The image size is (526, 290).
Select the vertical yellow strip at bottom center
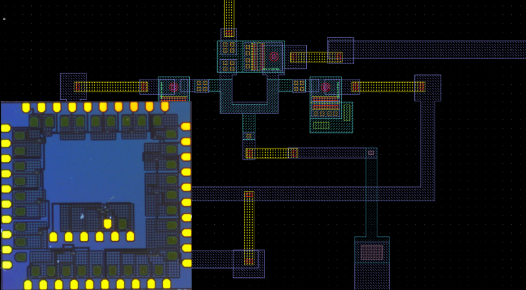click(249, 228)
